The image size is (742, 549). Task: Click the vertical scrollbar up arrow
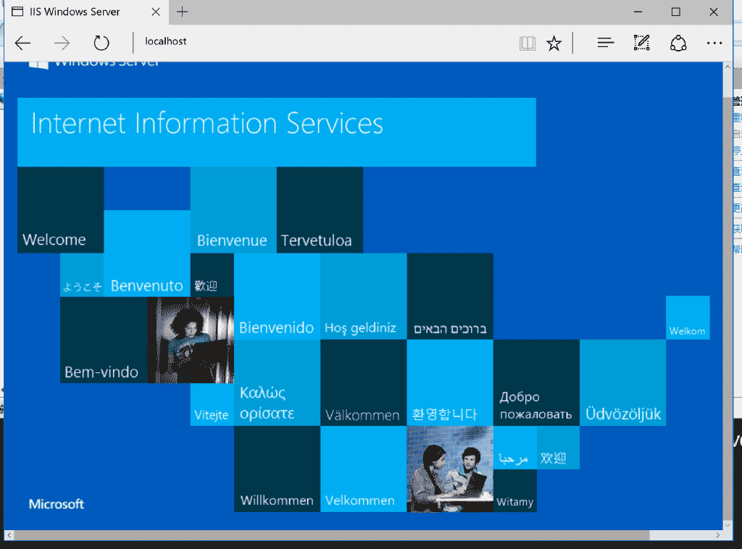[728, 67]
